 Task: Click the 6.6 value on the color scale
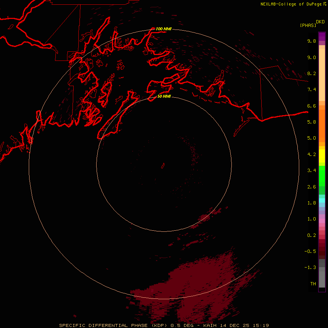[x=312, y=106]
